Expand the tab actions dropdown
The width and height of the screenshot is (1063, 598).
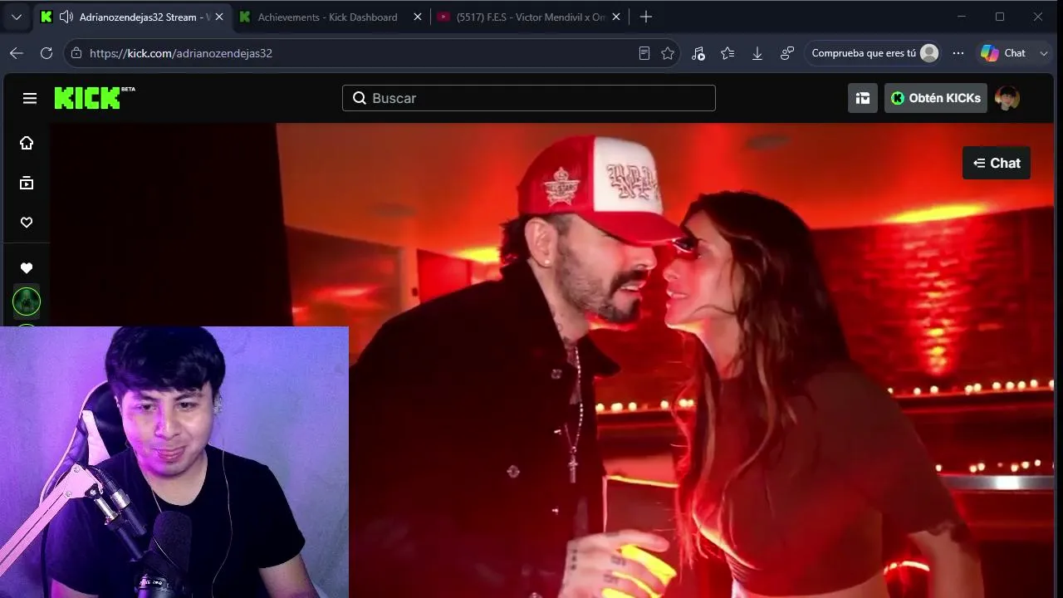pyautogui.click(x=17, y=17)
